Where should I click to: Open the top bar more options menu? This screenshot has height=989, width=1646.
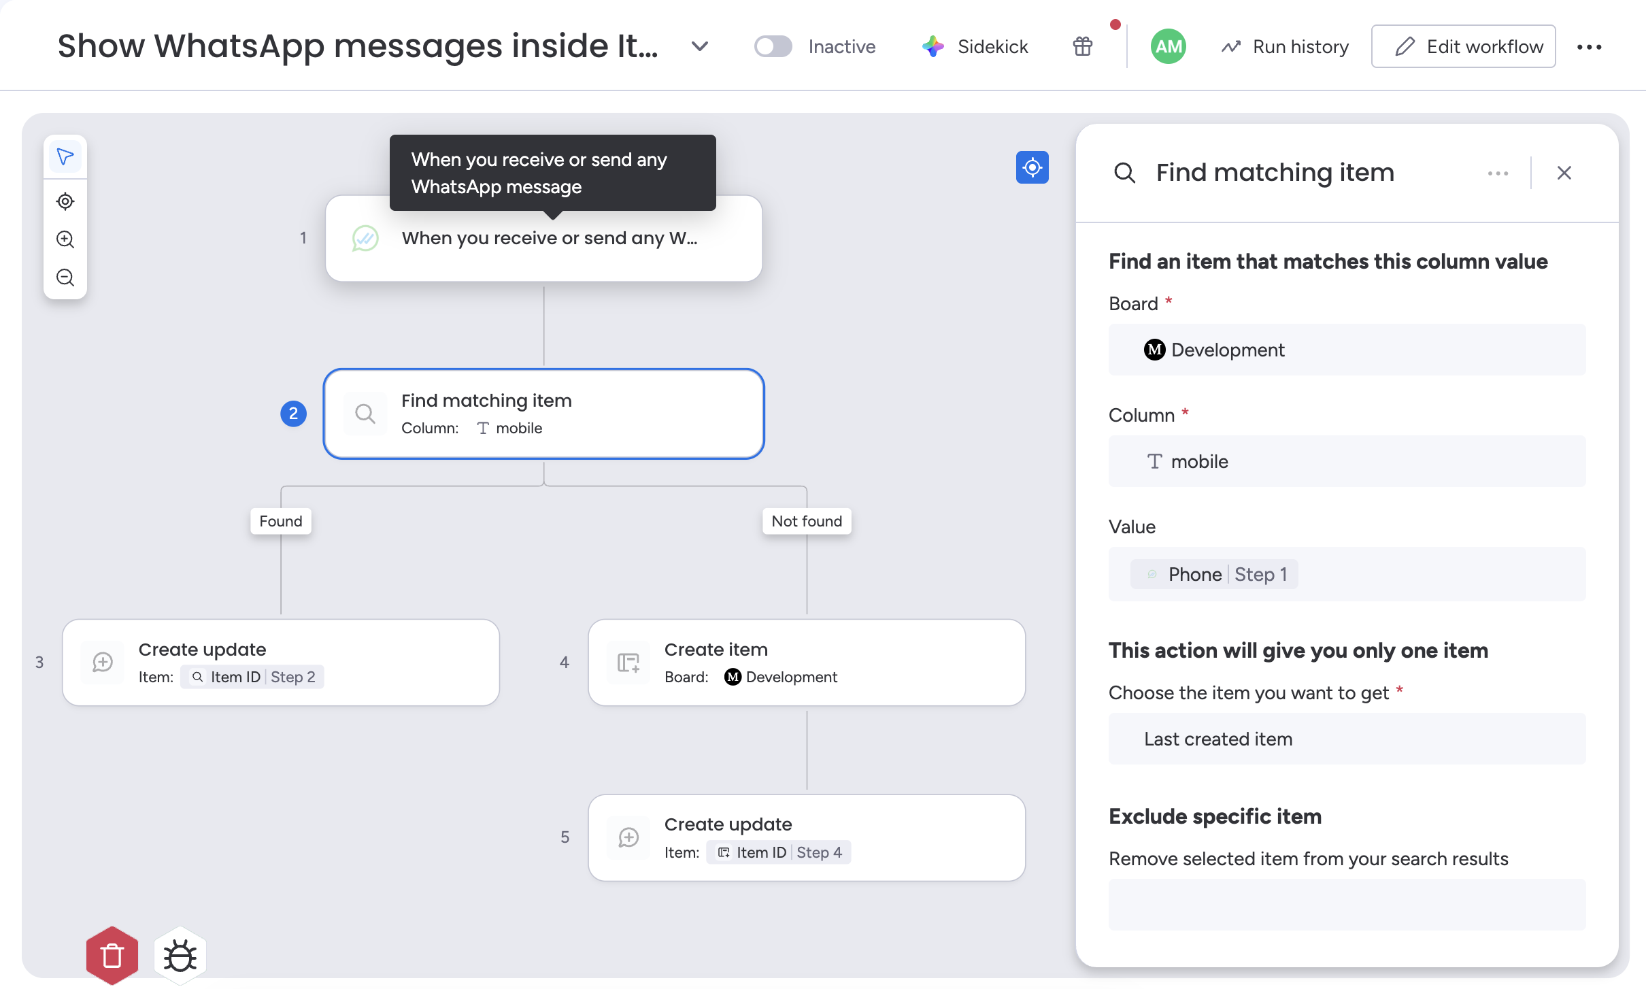coord(1589,46)
